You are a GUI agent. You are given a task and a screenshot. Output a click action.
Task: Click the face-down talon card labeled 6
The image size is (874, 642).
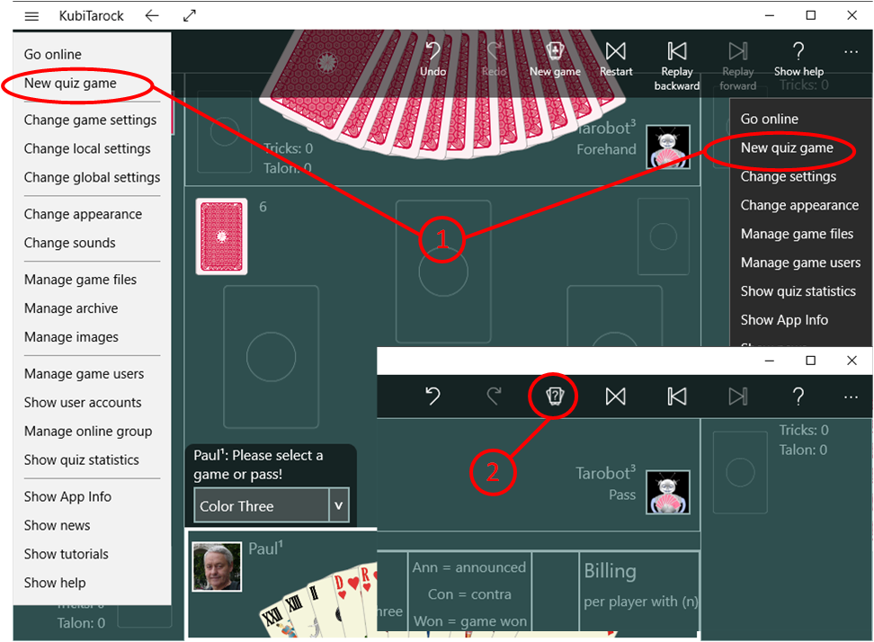221,236
